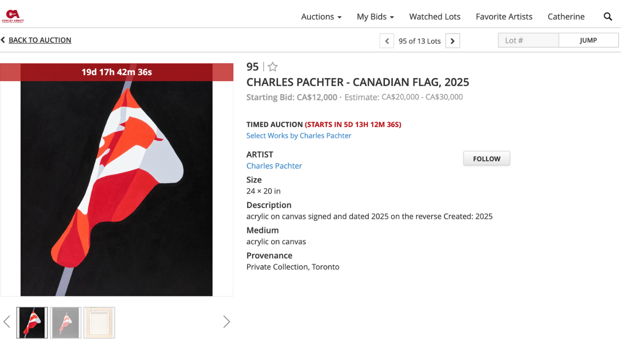621x349 pixels.
Task: Select the canvas reverse thumbnail
Action: click(x=99, y=323)
